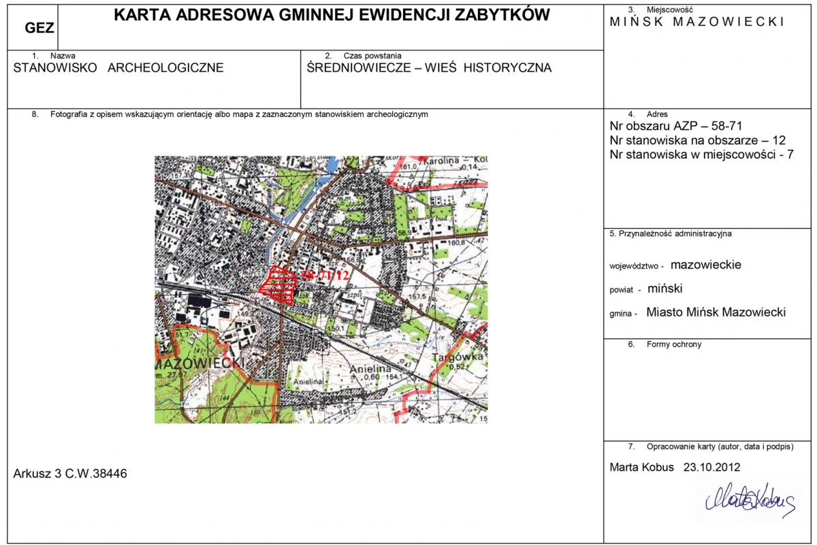The width and height of the screenshot is (817, 545).
Task: Click the red hatched site marker on map
Action: pyautogui.click(x=278, y=284)
